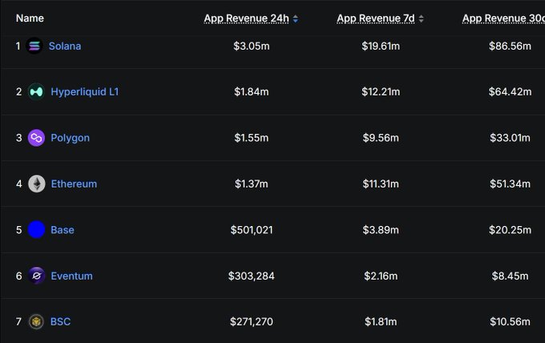Click rank number 7 beside BSC
The width and height of the screenshot is (545, 343).
click(x=18, y=322)
